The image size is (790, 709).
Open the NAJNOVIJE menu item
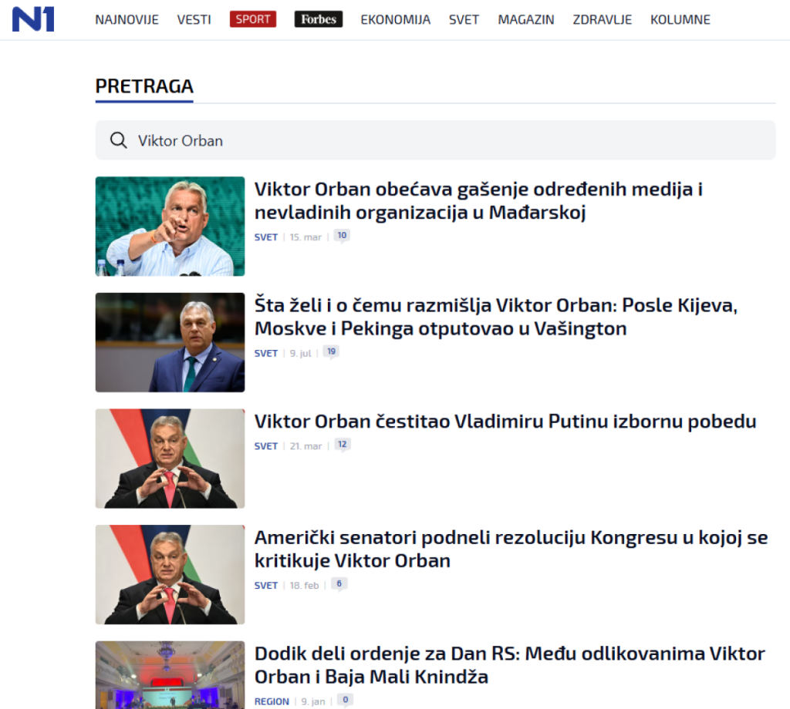pyautogui.click(x=127, y=19)
